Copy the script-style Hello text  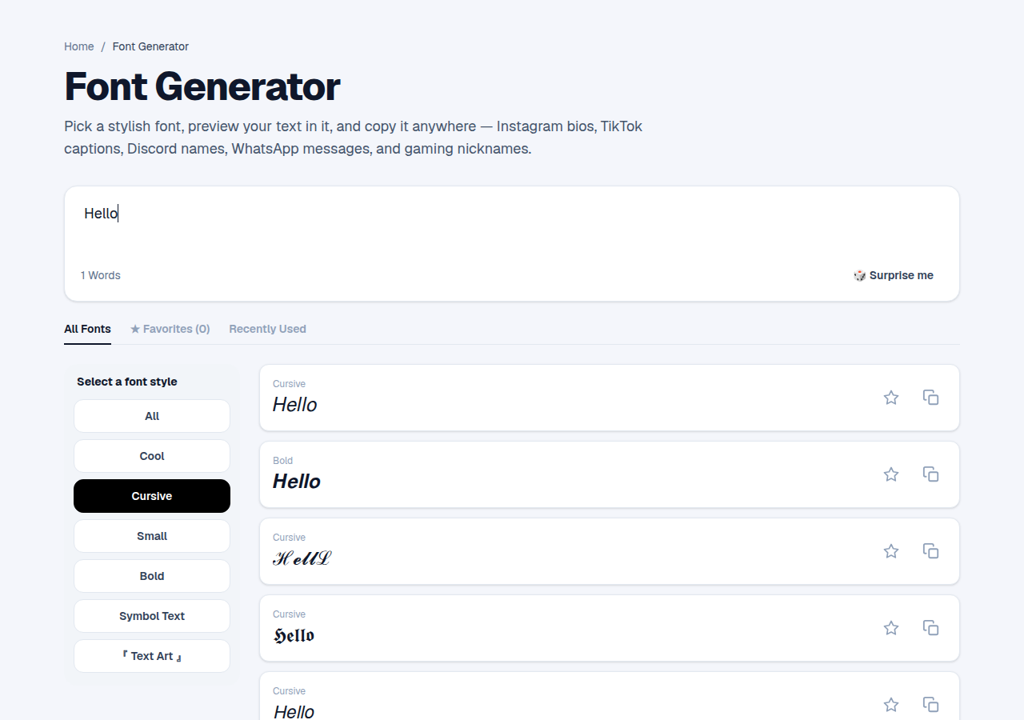930,551
